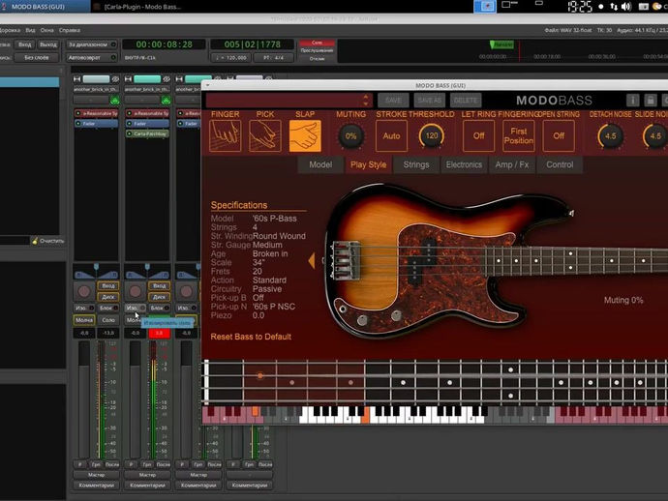
Task: Arm the round record button on second strip
Action: point(136,291)
